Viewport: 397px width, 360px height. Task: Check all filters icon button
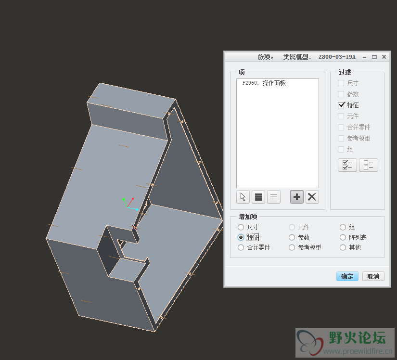[x=347, y=165]
